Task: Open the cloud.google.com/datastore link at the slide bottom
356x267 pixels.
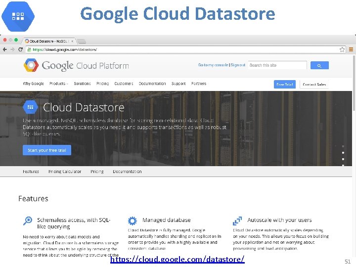Action: (178, 259)
